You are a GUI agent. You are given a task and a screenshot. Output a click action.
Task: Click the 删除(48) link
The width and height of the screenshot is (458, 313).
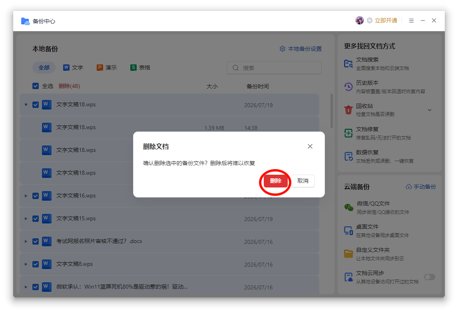point(69,86)
